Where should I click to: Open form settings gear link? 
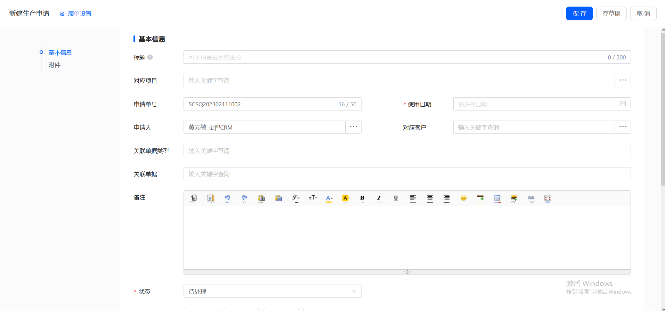click(x=75, y=14)
